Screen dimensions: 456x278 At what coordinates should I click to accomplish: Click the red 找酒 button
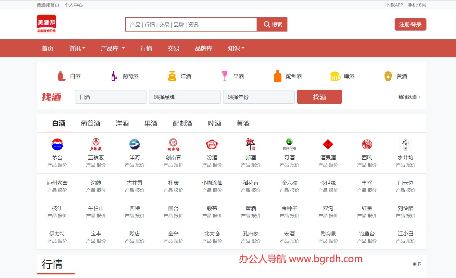pyautogui.click(x=319, y=97)
